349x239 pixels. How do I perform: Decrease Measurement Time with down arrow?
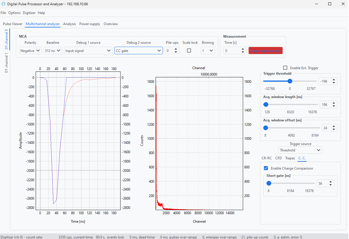243,52
